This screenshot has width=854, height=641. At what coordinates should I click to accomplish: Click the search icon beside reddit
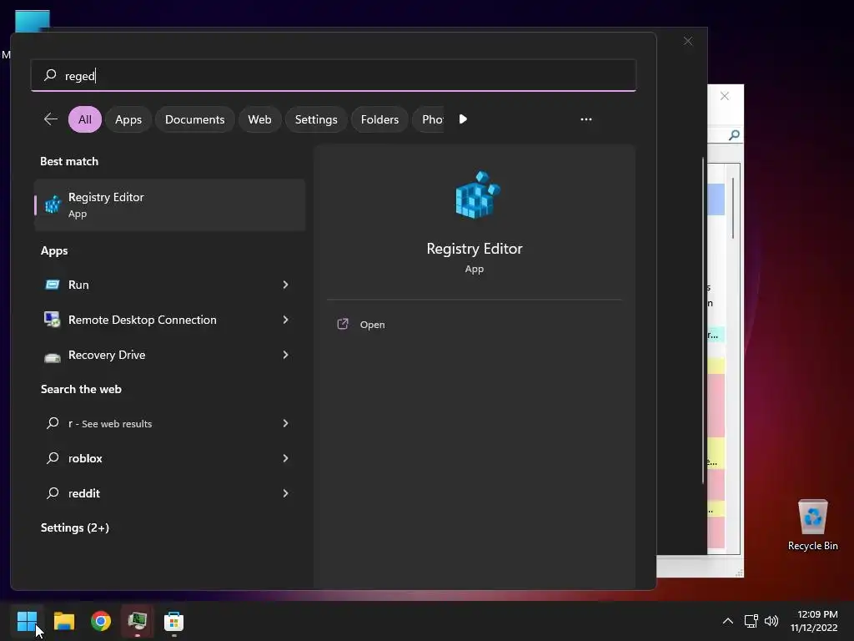53,492
